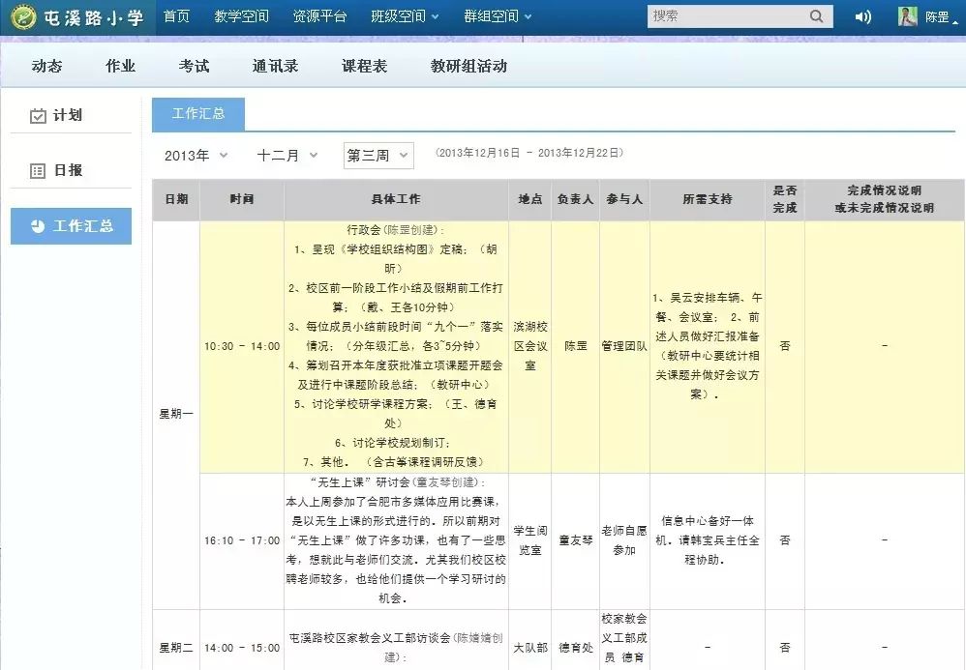The image size is (966, 670).
Task: Select 第三周 from the week selector
Action: coord(377,156)
